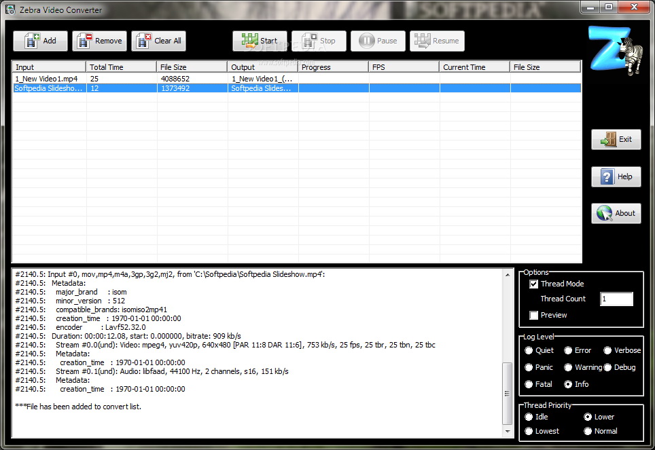The width and height of the screenshot is (655, 450).
Task: Select Fatal log level
Action: [529, 384]
